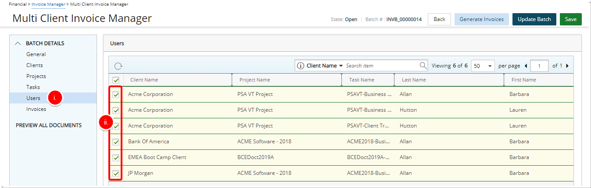Follow the Invoice Manager breadcrumb link
The width and height of the screenshot is (591, 188).
pos(48,4)
